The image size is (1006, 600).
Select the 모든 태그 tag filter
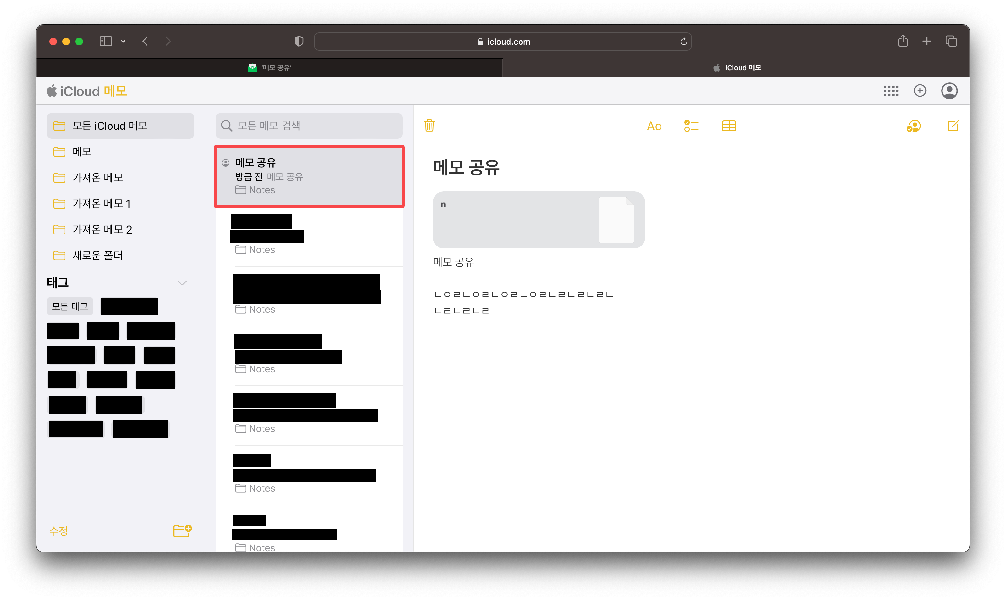click(x=70, y=306)
